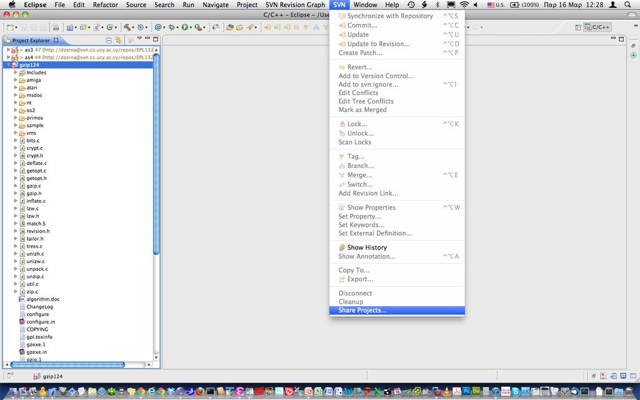Click the Wi-Fi icon in menu bar
The height and width of the screenshot is (400, 640).
click(464, 5)
